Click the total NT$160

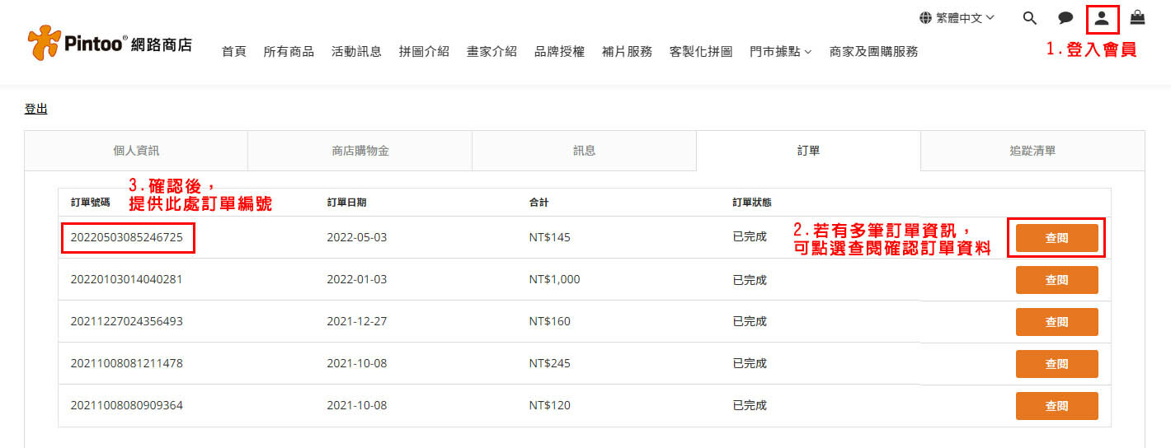click(550, 321)
